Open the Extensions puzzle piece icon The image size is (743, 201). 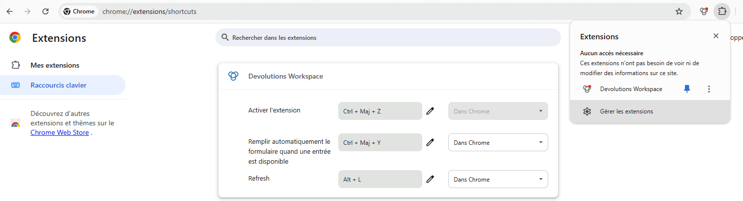tap(722, 11)
